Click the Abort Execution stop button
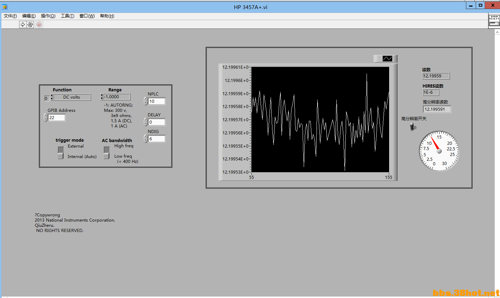This screenshot has width=500, height=298. click(x=39, y=24)
